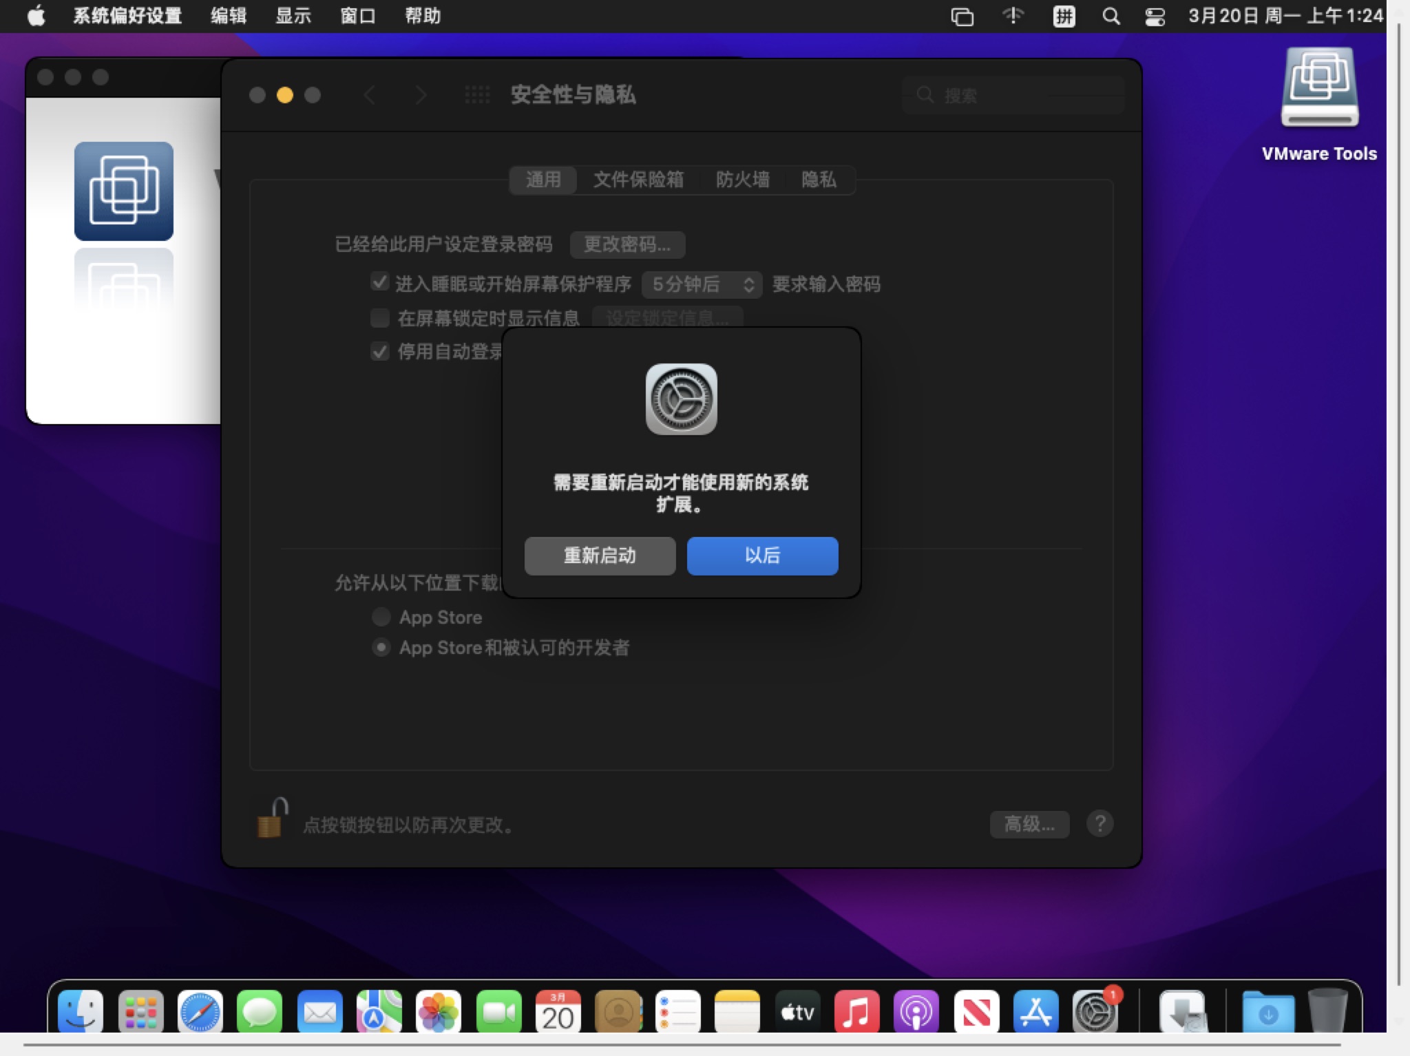Click the 重新启动 restart button

pyautogui.click(x=600, y=556)
